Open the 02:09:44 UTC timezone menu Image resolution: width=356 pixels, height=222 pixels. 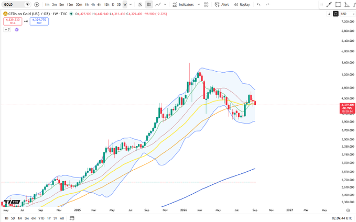pyautogui.click(x=342, y=218)
